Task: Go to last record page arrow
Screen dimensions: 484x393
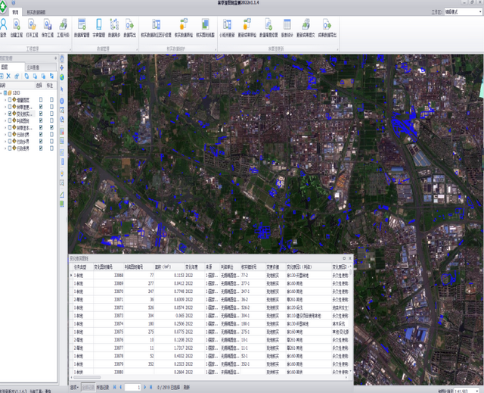Action: pyautogui.click(x=151, y=387)
